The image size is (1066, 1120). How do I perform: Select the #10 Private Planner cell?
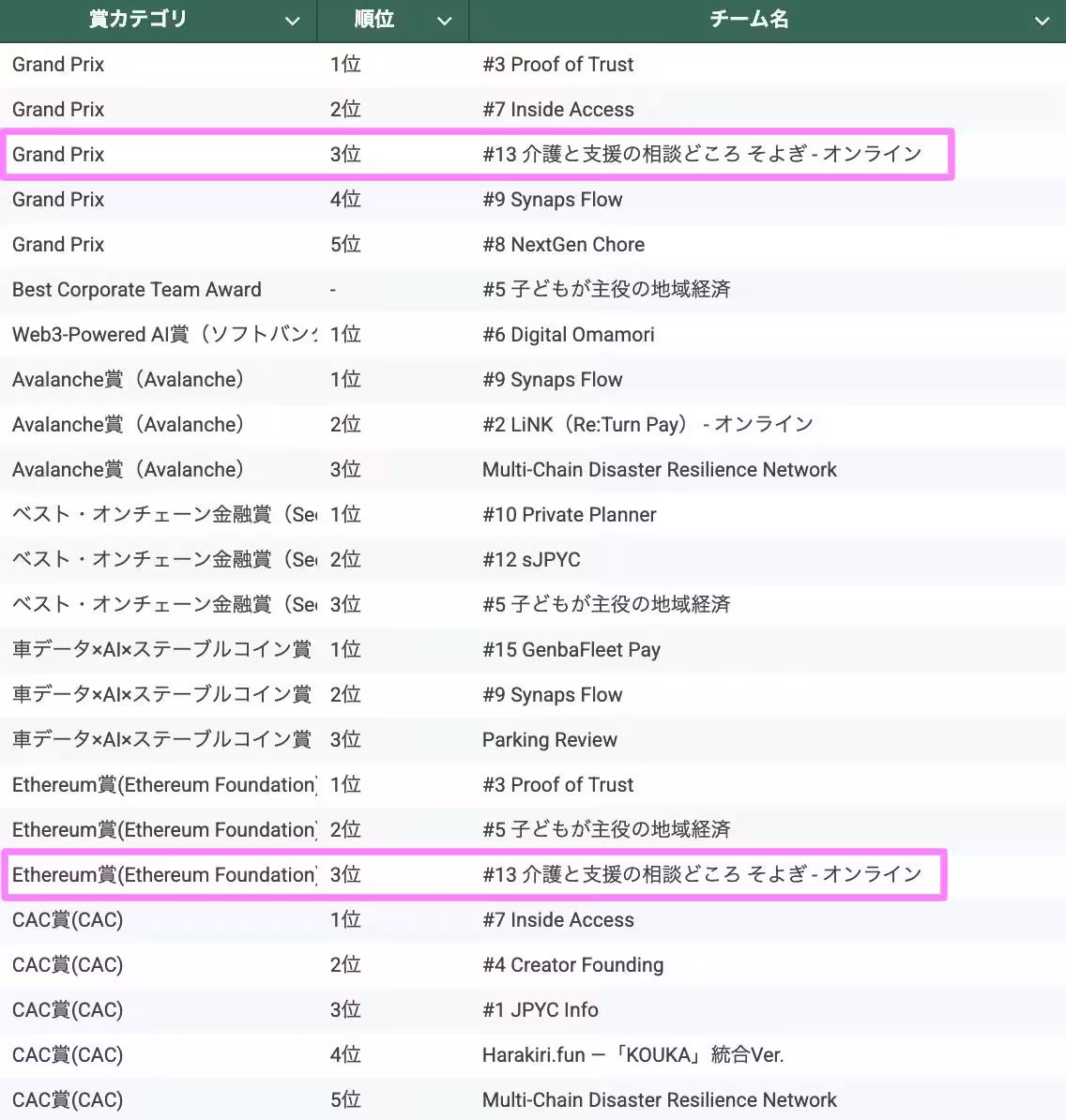pyautogui.click(x=570, y=515)
